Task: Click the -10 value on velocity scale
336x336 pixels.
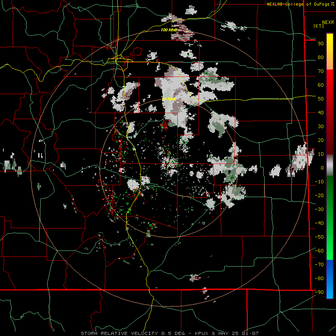Action: (x=319, y=182)
